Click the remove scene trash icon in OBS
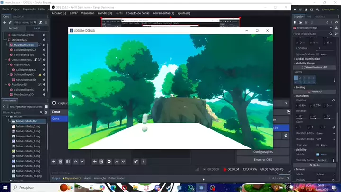The width and height of the screenshot is (341, 192). [x=61, y=161]
